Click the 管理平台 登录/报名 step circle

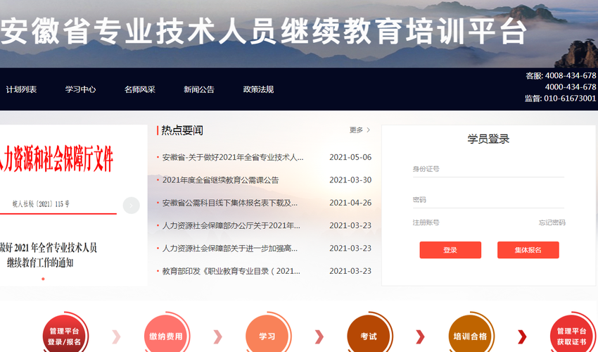(65, 335)
